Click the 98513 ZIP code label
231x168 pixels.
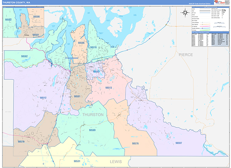click(109, 88)
